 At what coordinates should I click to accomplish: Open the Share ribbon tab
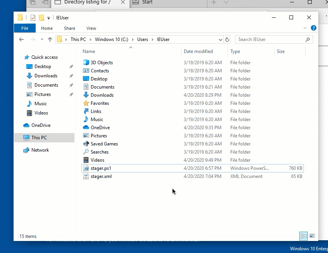click(69, 28)
